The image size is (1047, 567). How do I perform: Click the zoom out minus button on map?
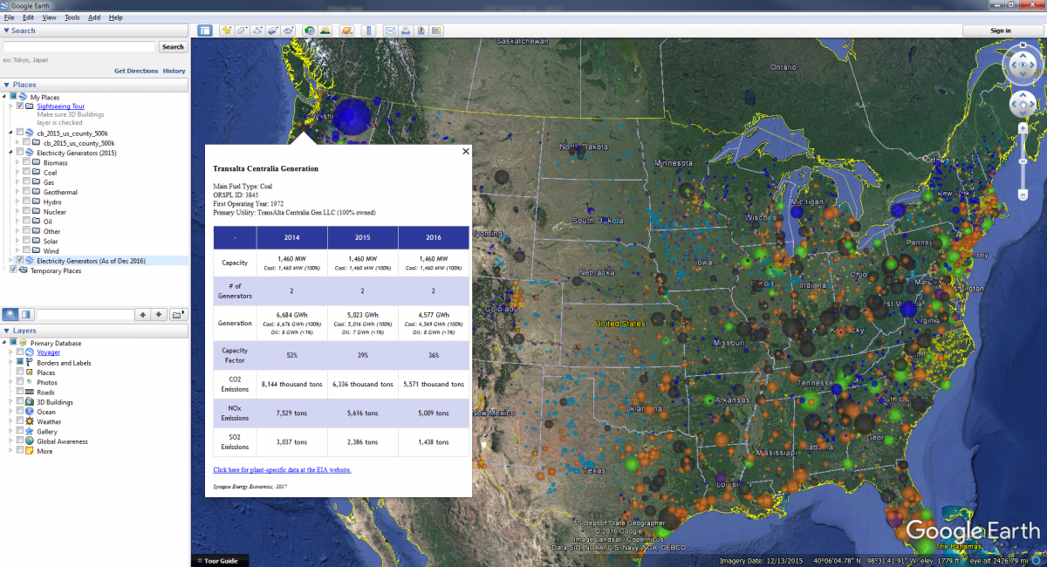[x=1023, y=195]
